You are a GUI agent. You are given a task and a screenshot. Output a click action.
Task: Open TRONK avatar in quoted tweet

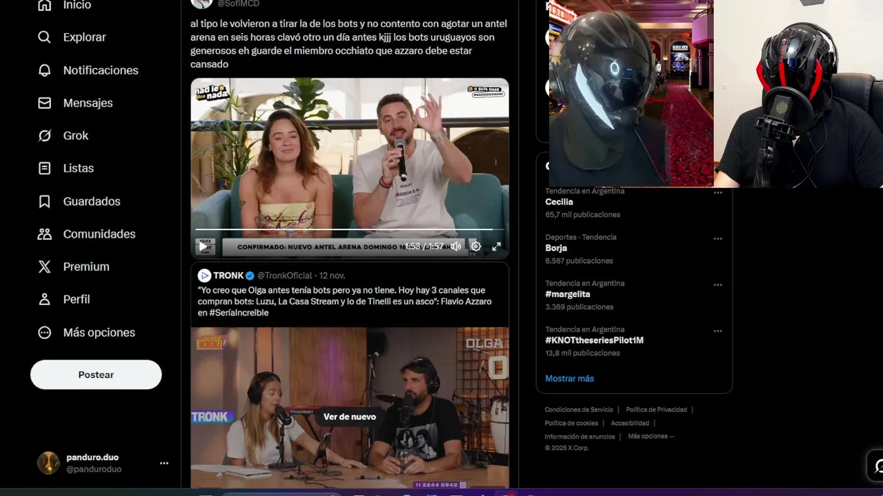click(204, 276)
